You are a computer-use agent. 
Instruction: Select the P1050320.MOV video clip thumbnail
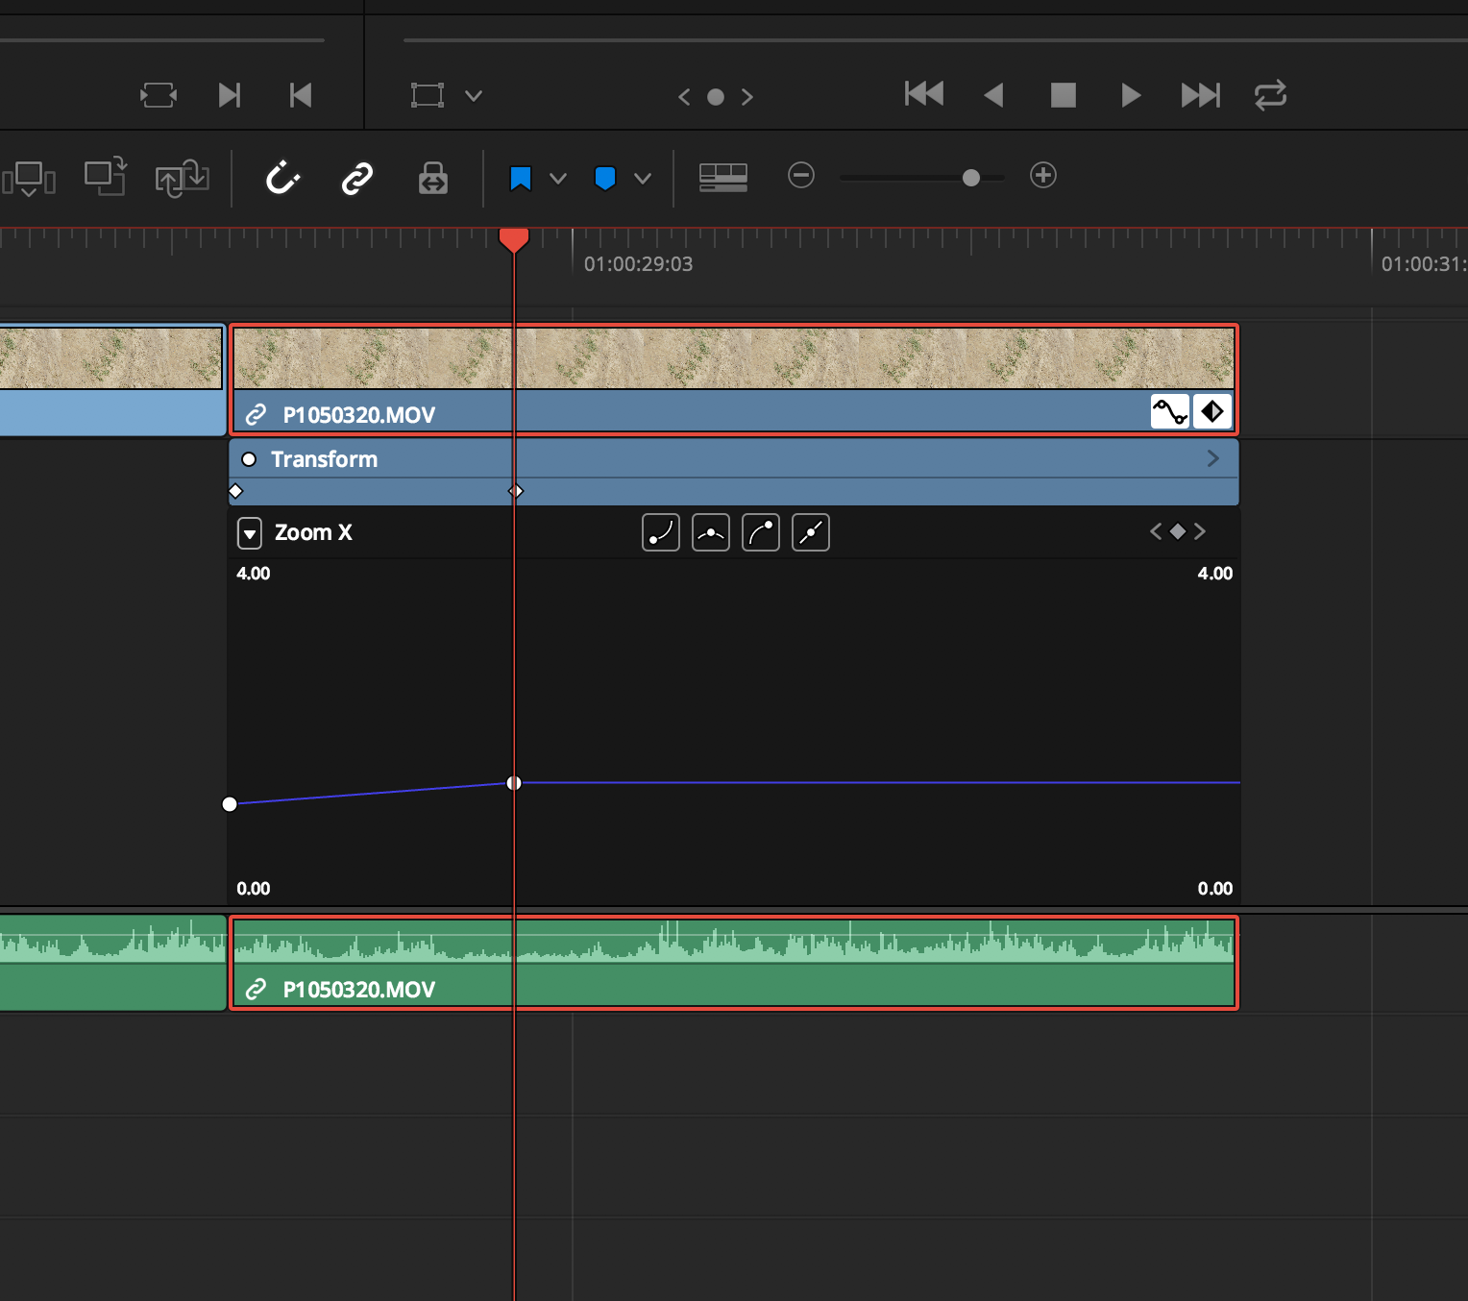pyautogui.click(x=734, y=358)
